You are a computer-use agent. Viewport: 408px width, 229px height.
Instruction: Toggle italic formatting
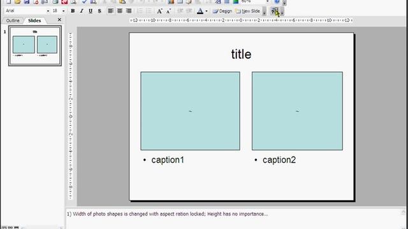pos(82,11)
